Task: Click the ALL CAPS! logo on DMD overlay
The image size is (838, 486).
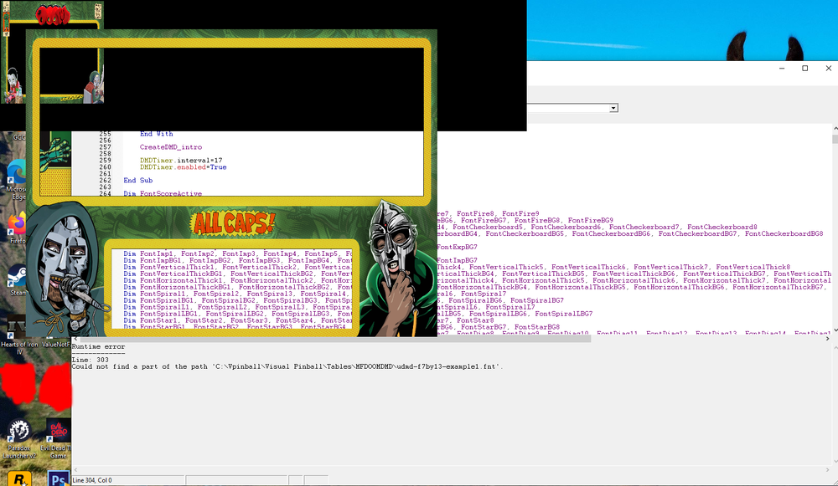Action: 234,223
